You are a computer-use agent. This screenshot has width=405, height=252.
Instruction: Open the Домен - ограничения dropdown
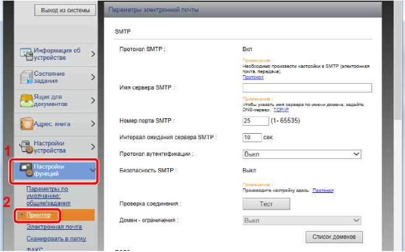coord(301,220)
